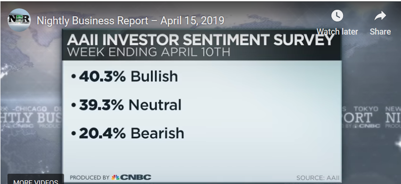The height and width of the screenshot is (184, 401).
Task: Open the Nightly Business Report video title link
Action: (x=130, y=21)
